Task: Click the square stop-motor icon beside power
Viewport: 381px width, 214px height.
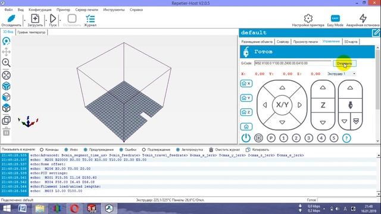Action: click(x=258, y=138)
